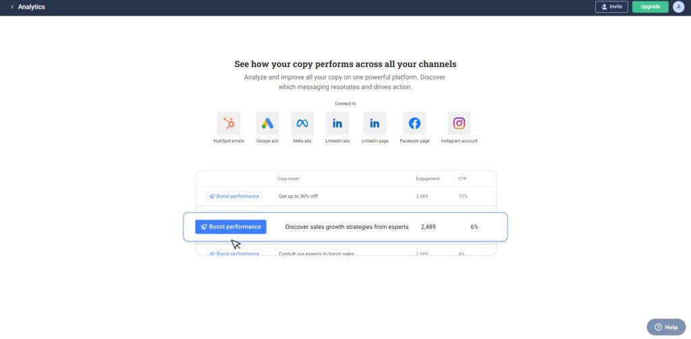Click the green Upgrade button
691x339 pixels.
(x=651, y=7)
